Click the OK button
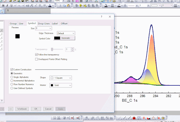 [36, 109]
